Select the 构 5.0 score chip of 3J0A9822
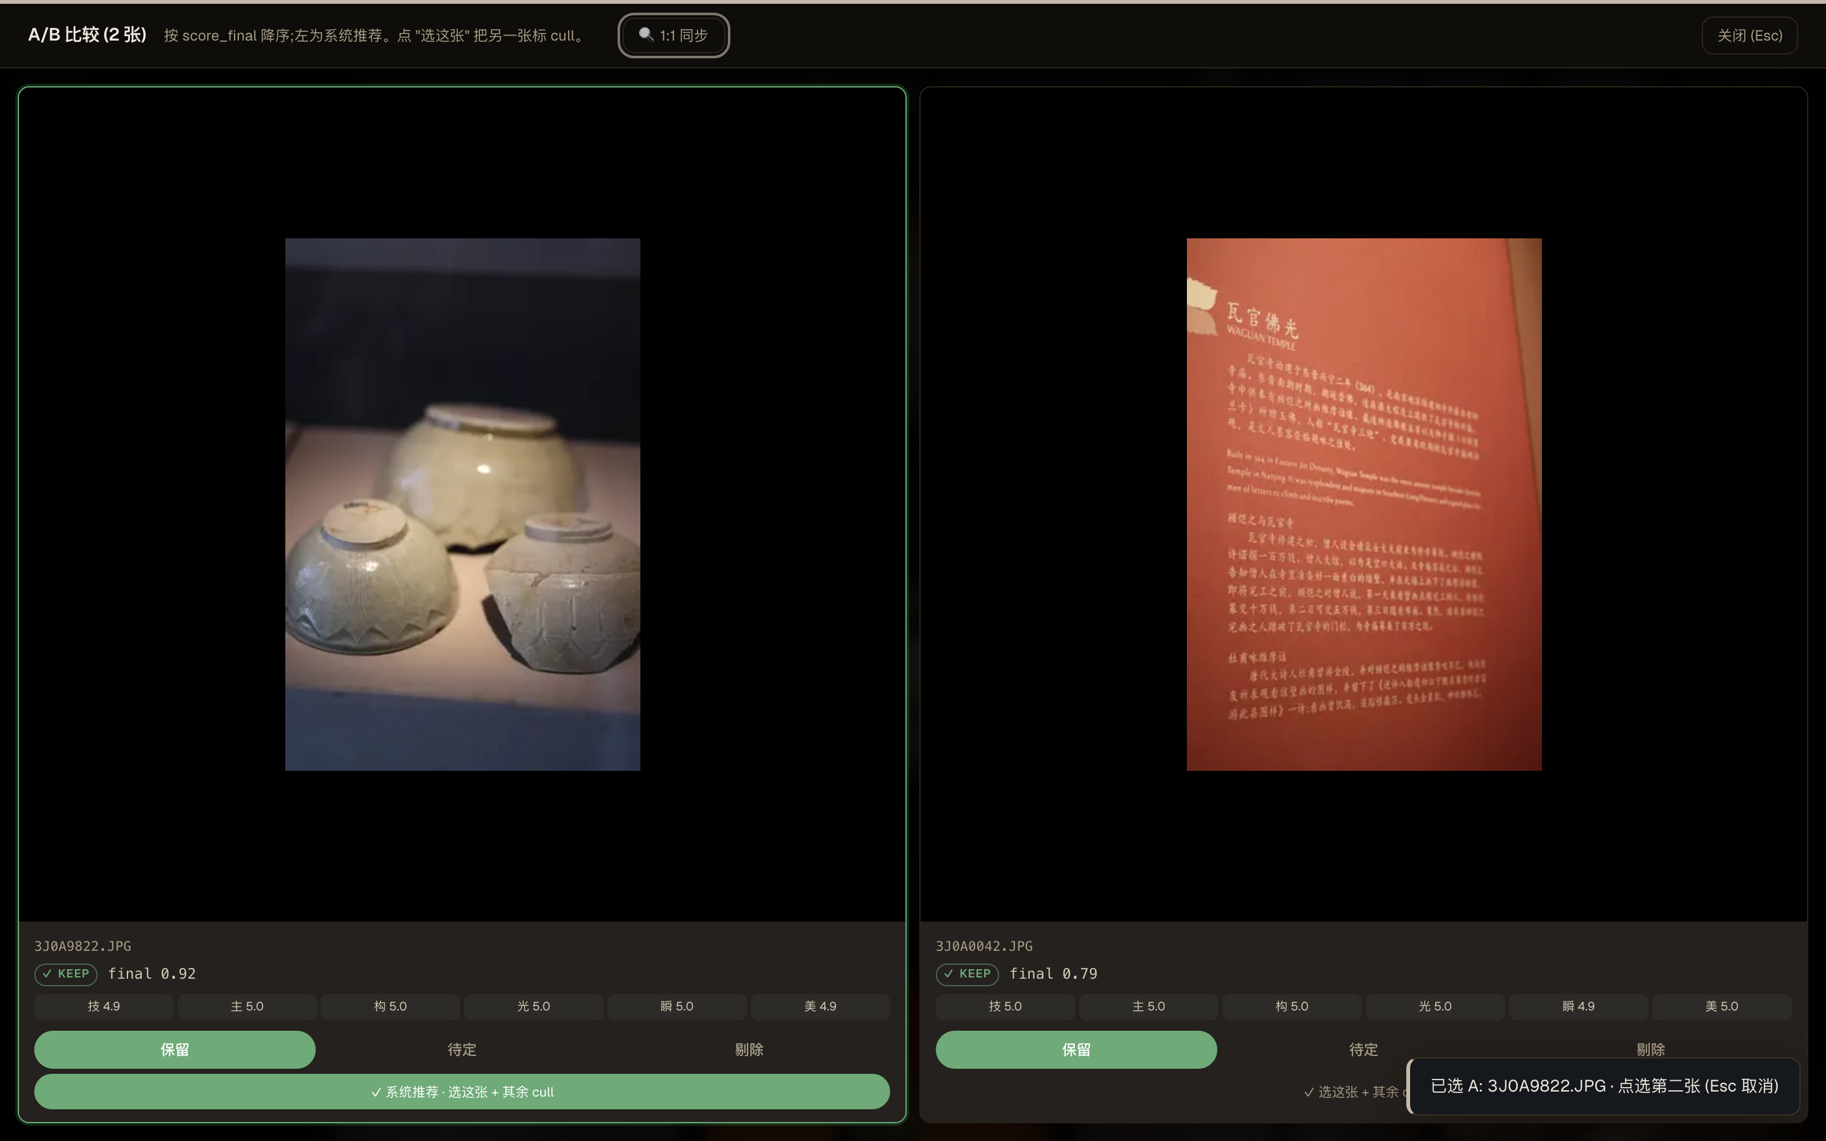This screenshot has height=1141, width=1826. pyautogui.click(x=390, y=1006)
